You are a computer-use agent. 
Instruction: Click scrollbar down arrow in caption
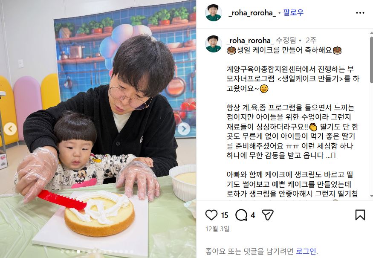click(371, 196)
